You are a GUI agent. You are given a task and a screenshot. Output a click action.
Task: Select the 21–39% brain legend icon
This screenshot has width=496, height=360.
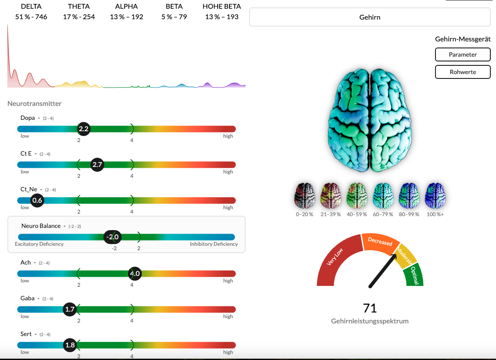331,195
